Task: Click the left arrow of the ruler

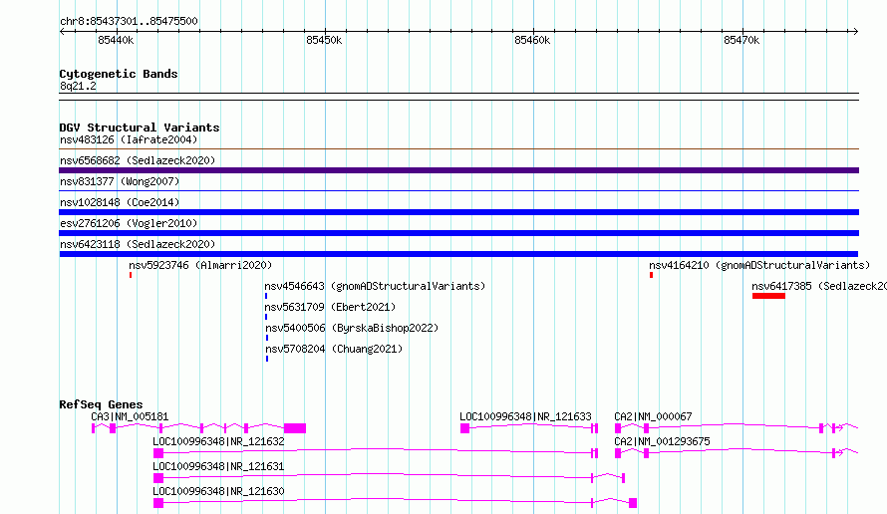Action: (62, 31)
